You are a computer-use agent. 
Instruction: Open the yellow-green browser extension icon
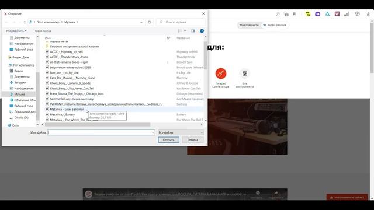(x=308, y=14)
